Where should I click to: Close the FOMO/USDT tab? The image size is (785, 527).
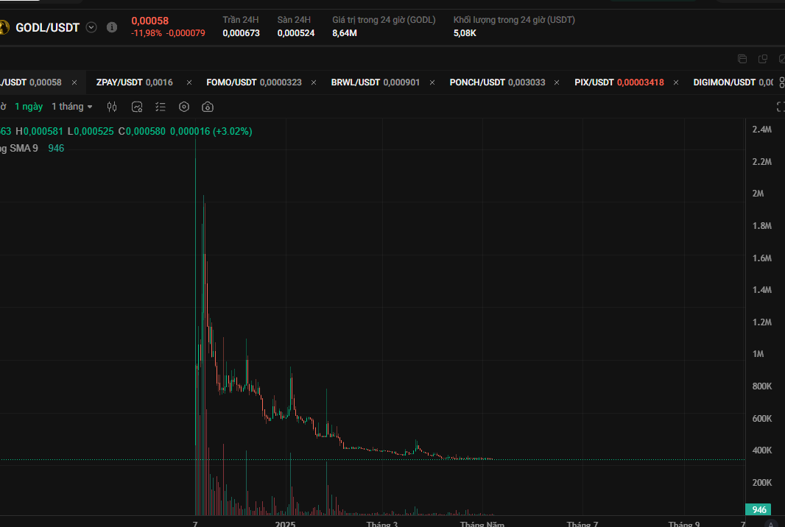tap(314, 82)
